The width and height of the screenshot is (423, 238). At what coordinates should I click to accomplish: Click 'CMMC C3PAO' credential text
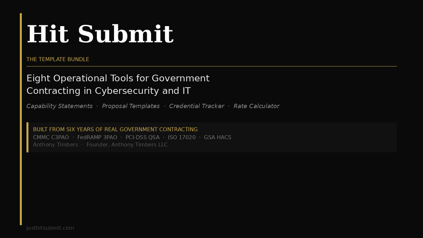pyautogui.click(x=51, y=137)
